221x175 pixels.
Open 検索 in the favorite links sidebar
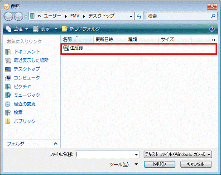[x=18, y=113]
